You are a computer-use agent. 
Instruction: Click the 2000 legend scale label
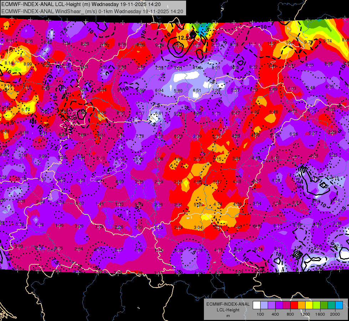(335, 314)
